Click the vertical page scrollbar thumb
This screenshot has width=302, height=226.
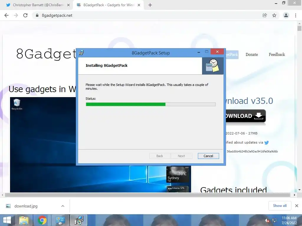(299, 28)
